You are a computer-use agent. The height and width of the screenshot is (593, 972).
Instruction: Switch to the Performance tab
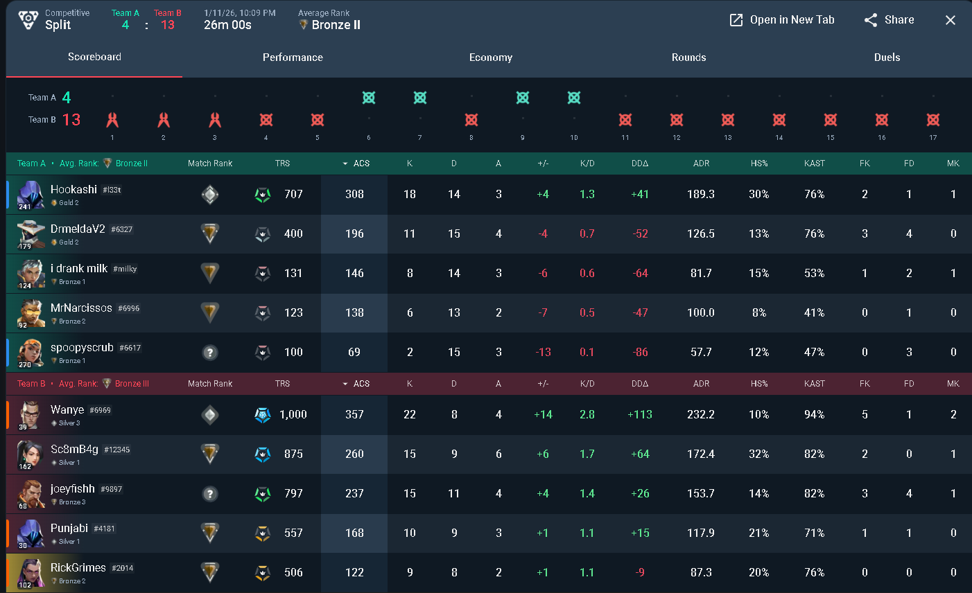293,57
